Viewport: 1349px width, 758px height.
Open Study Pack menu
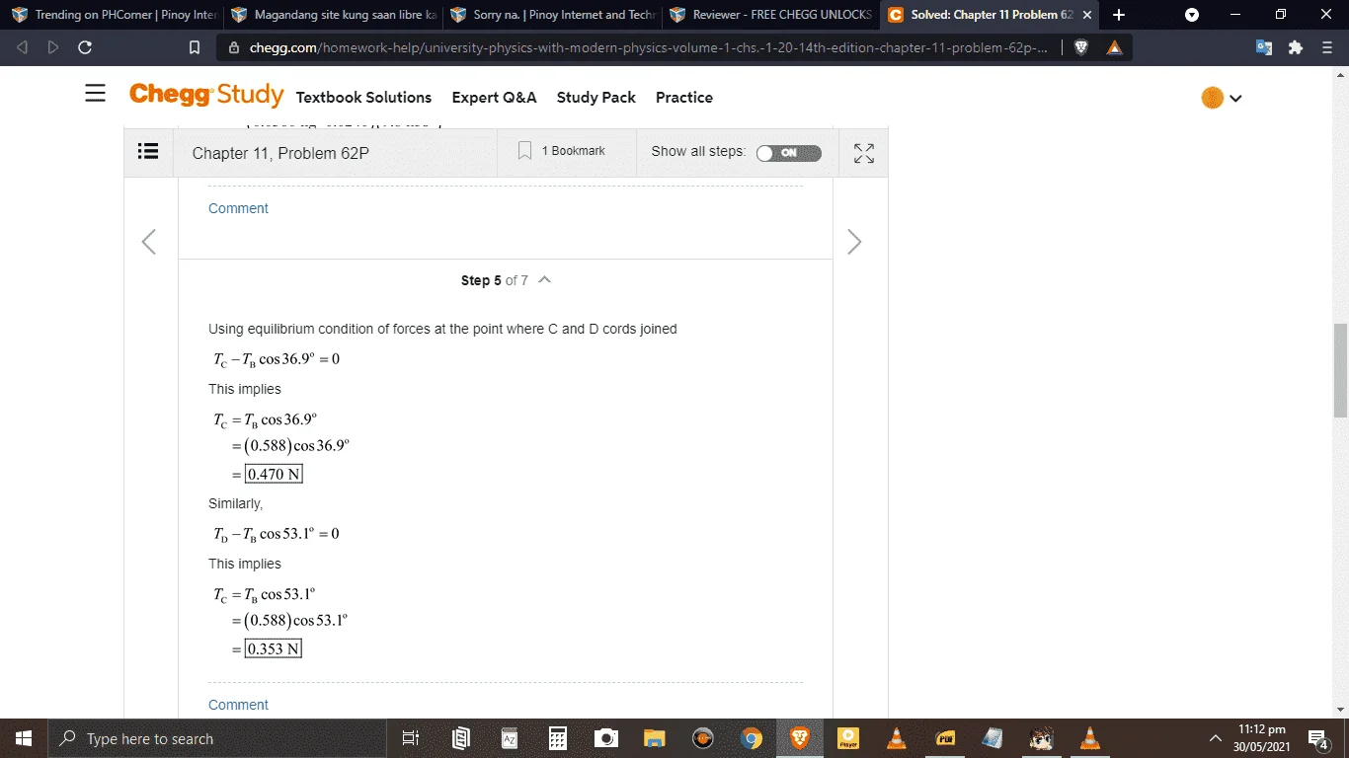596,98
